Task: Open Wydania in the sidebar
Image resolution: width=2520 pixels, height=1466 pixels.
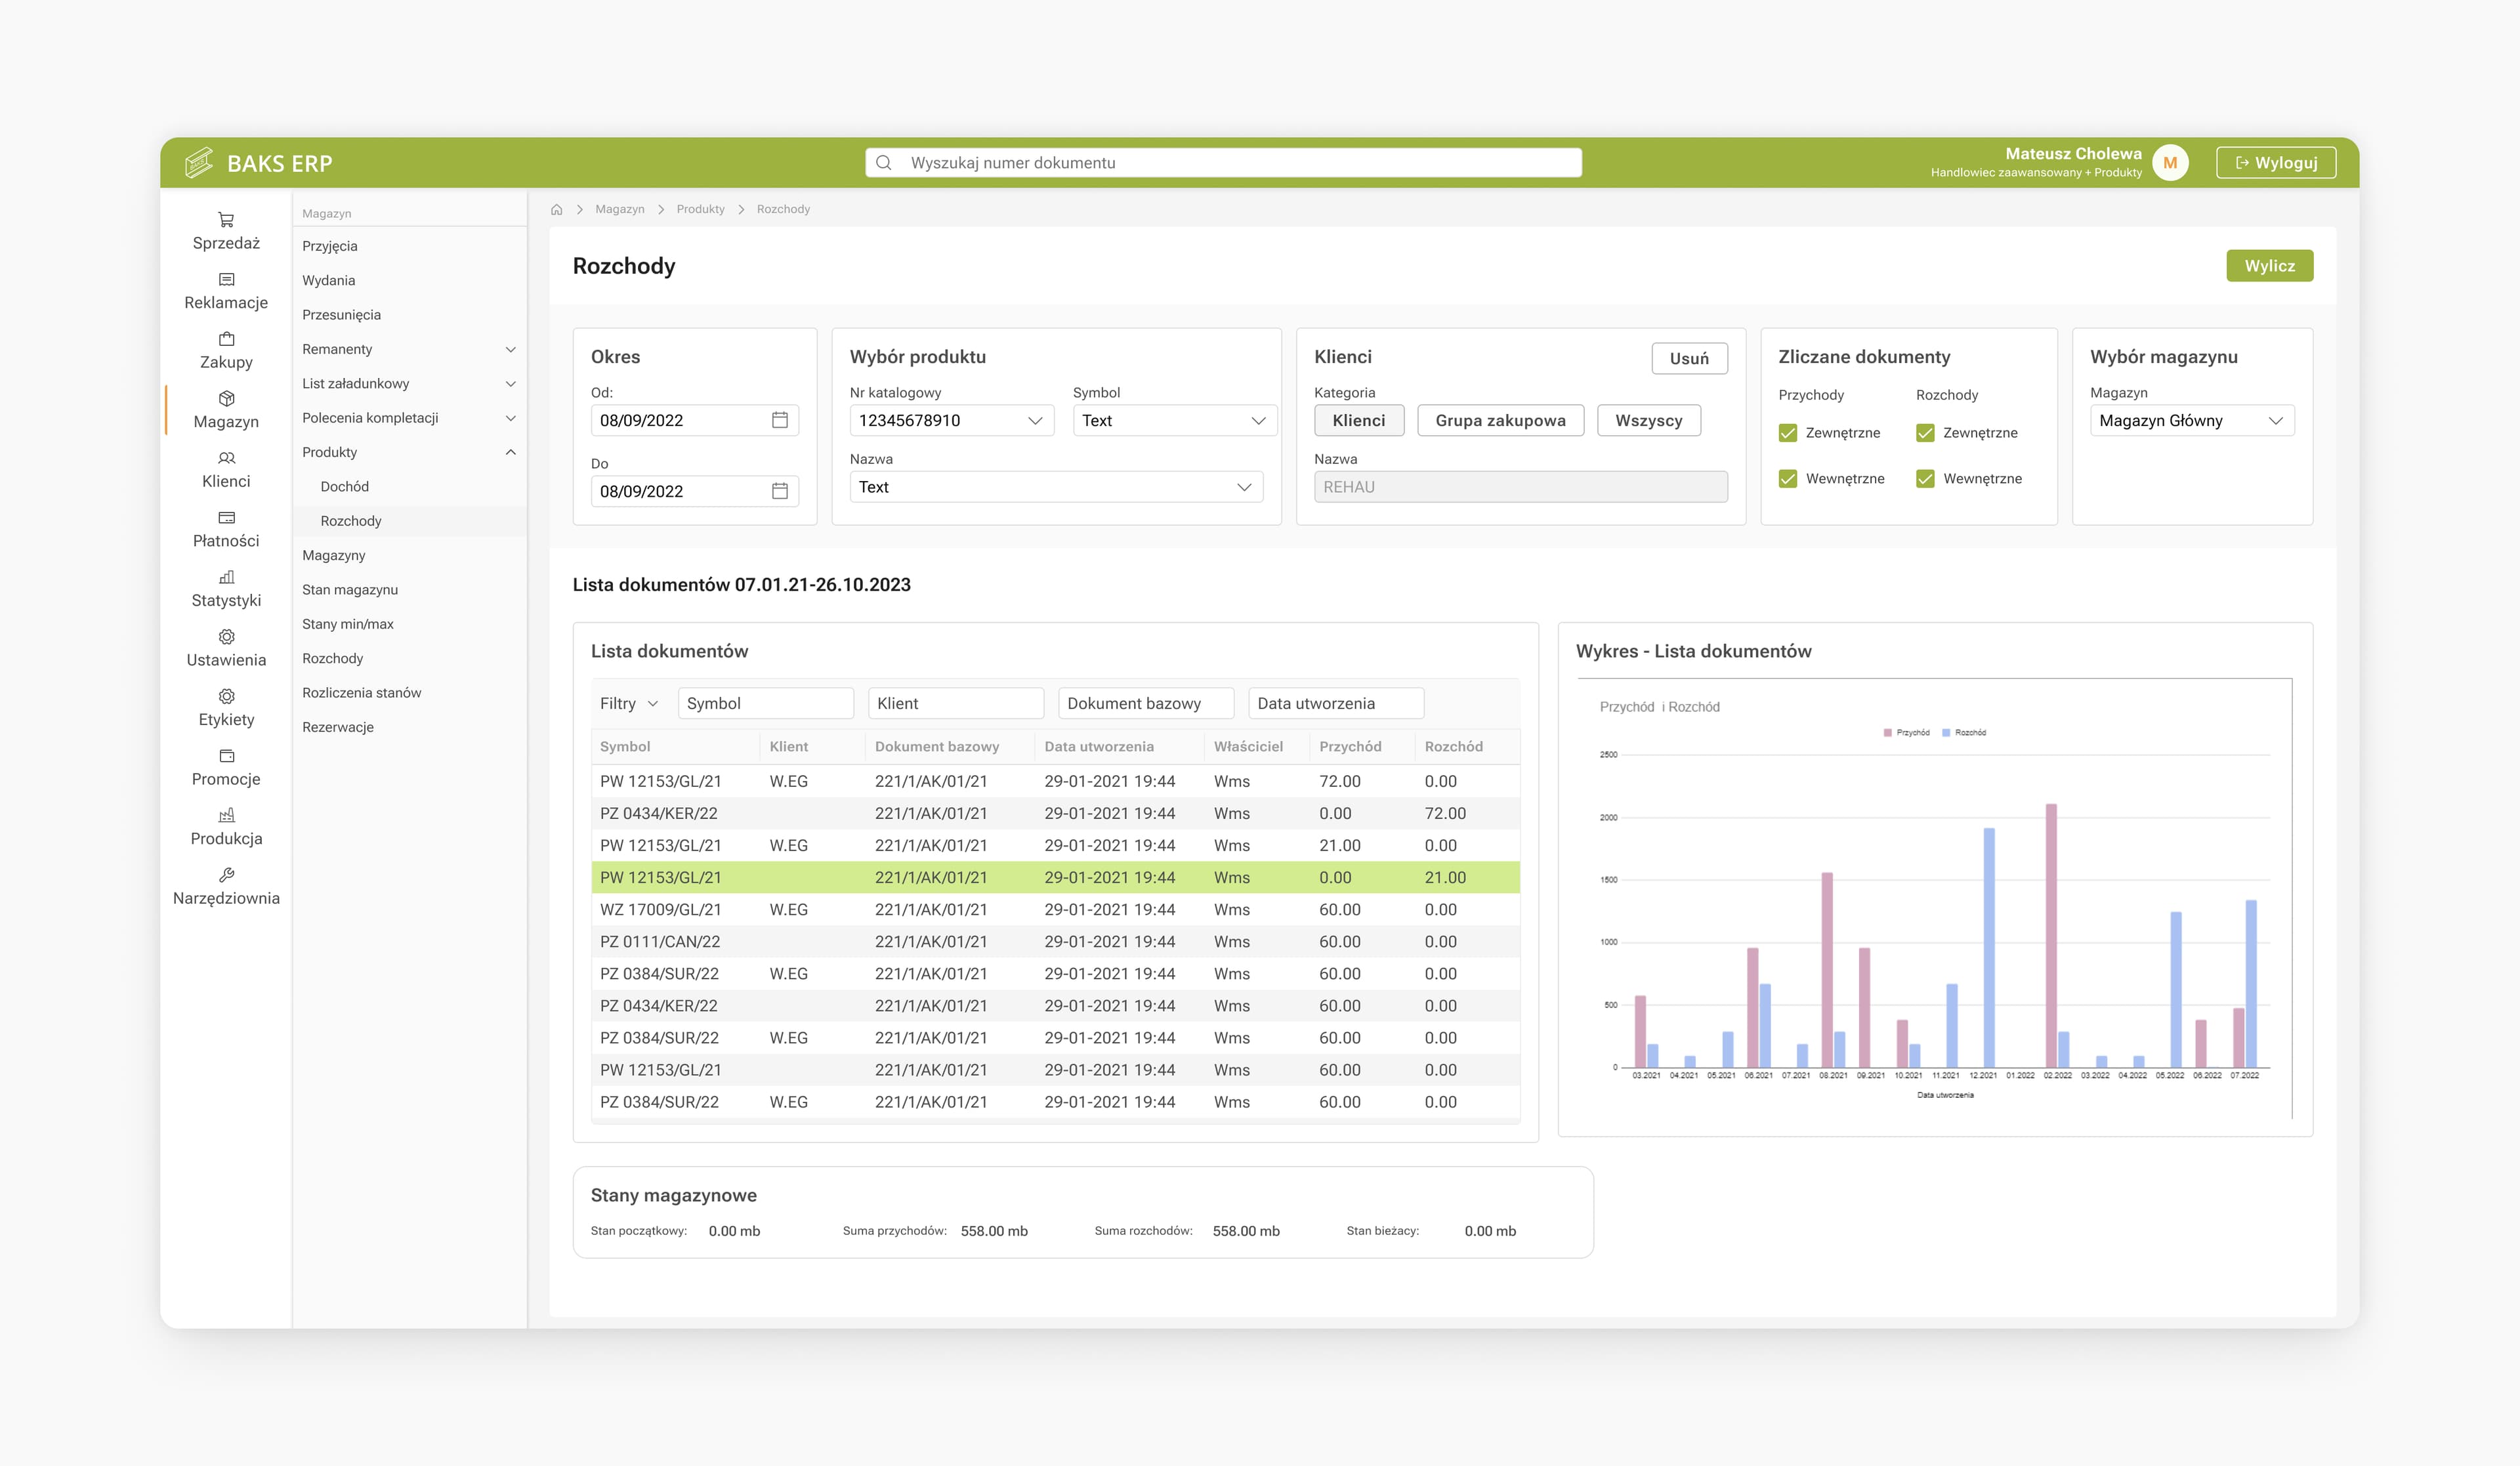Action: coord(329,280)
